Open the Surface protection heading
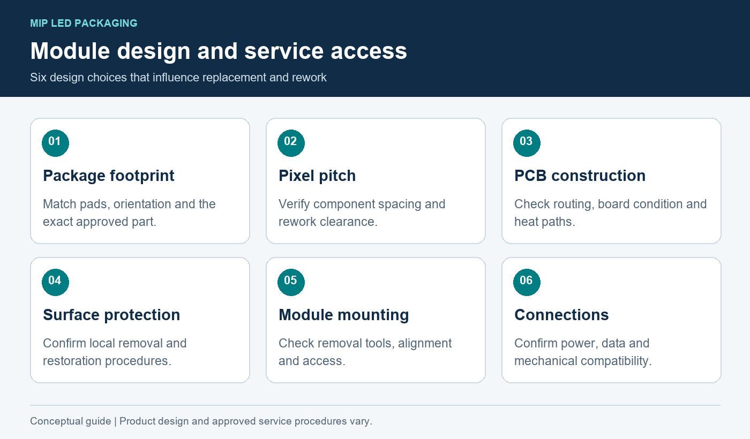750x439 pixels. tap(111, 315)
